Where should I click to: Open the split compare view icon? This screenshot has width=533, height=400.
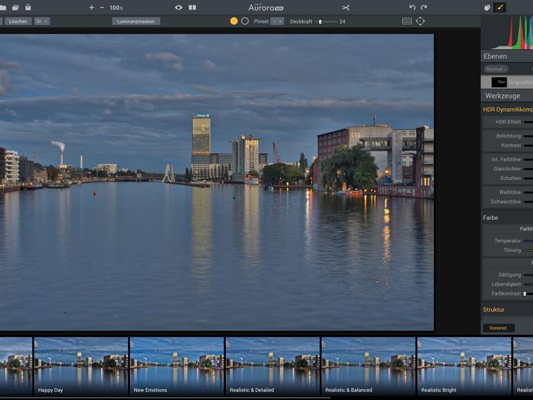click(x=192, y=8)
